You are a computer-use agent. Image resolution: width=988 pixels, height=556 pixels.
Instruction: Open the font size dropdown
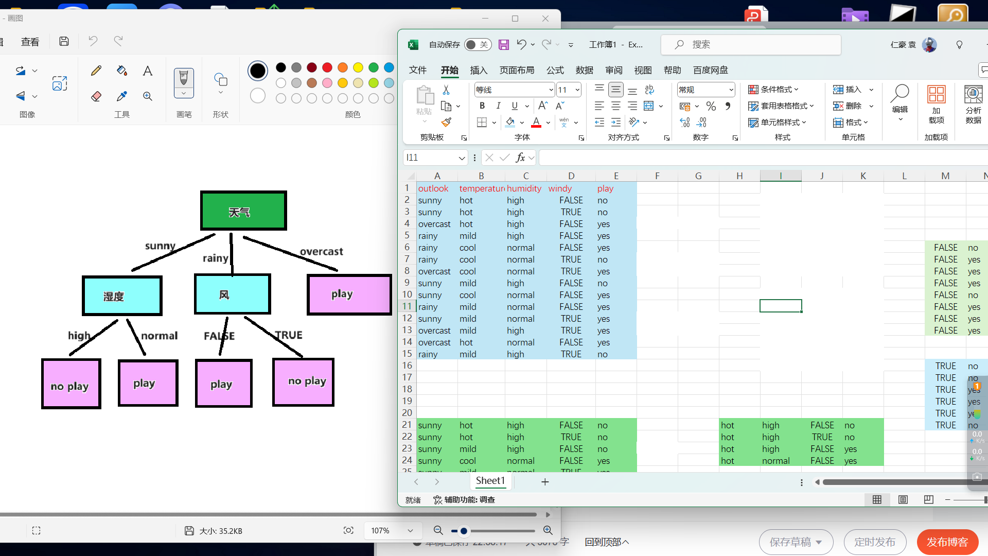[x=577, y=90]
